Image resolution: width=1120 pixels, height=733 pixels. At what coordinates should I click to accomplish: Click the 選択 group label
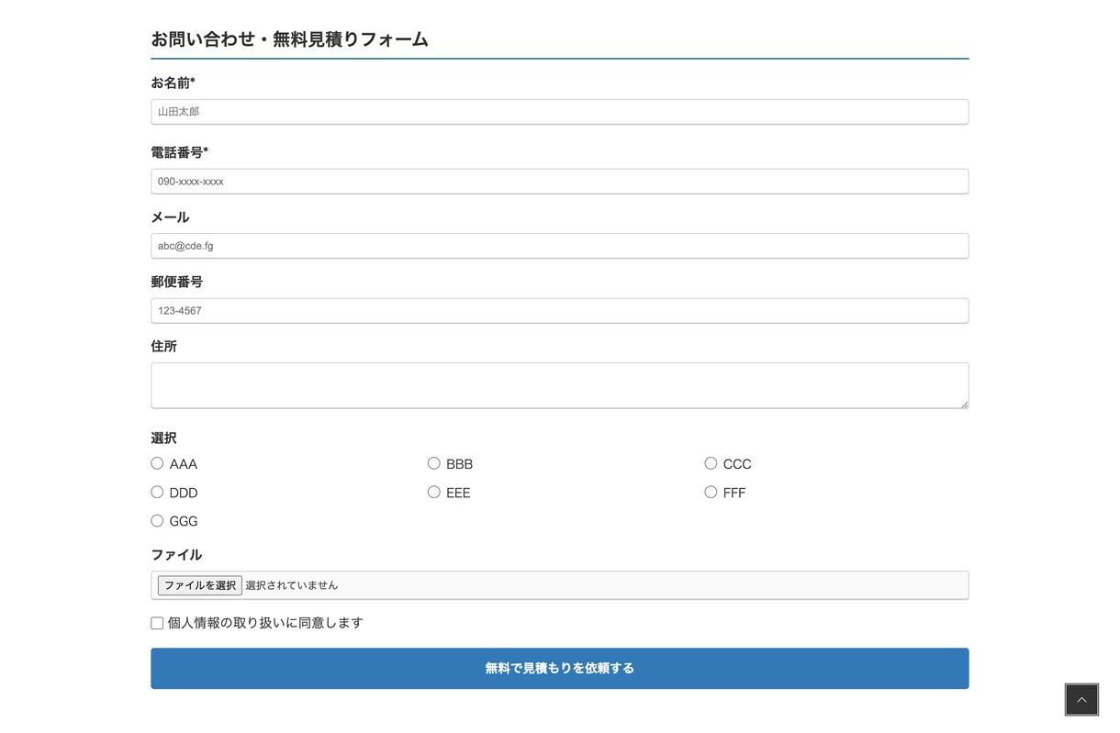163,438
